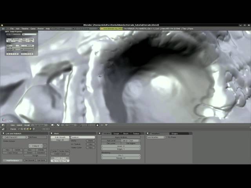
Task: Open the viewport draw type icon
Action: (x=53, y=125)
